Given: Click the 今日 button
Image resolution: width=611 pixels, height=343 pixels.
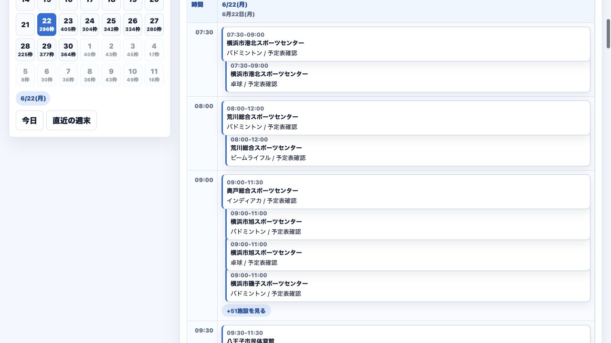Looking at the screenshot, I should point(30,121).
